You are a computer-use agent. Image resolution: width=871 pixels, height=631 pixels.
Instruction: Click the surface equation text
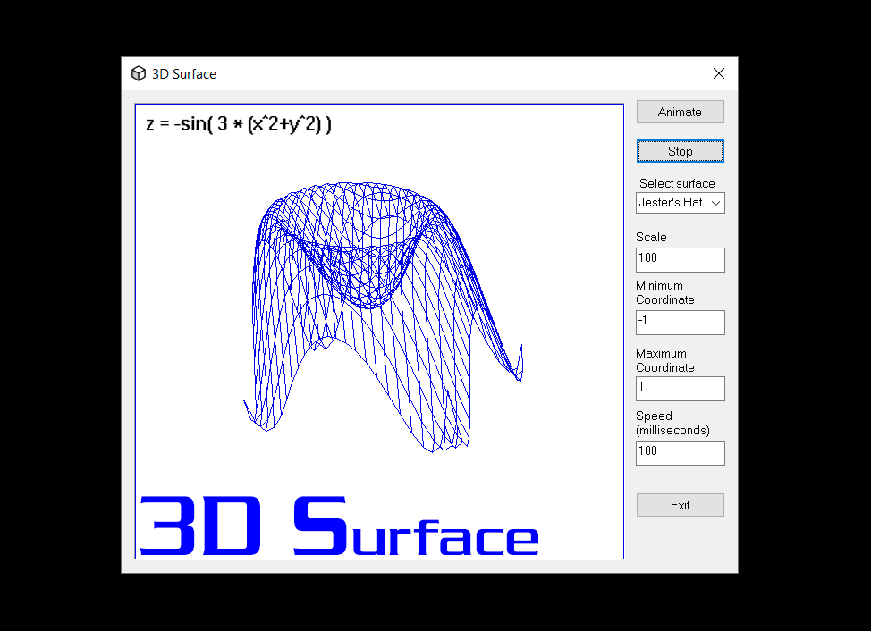click(238, 123)
